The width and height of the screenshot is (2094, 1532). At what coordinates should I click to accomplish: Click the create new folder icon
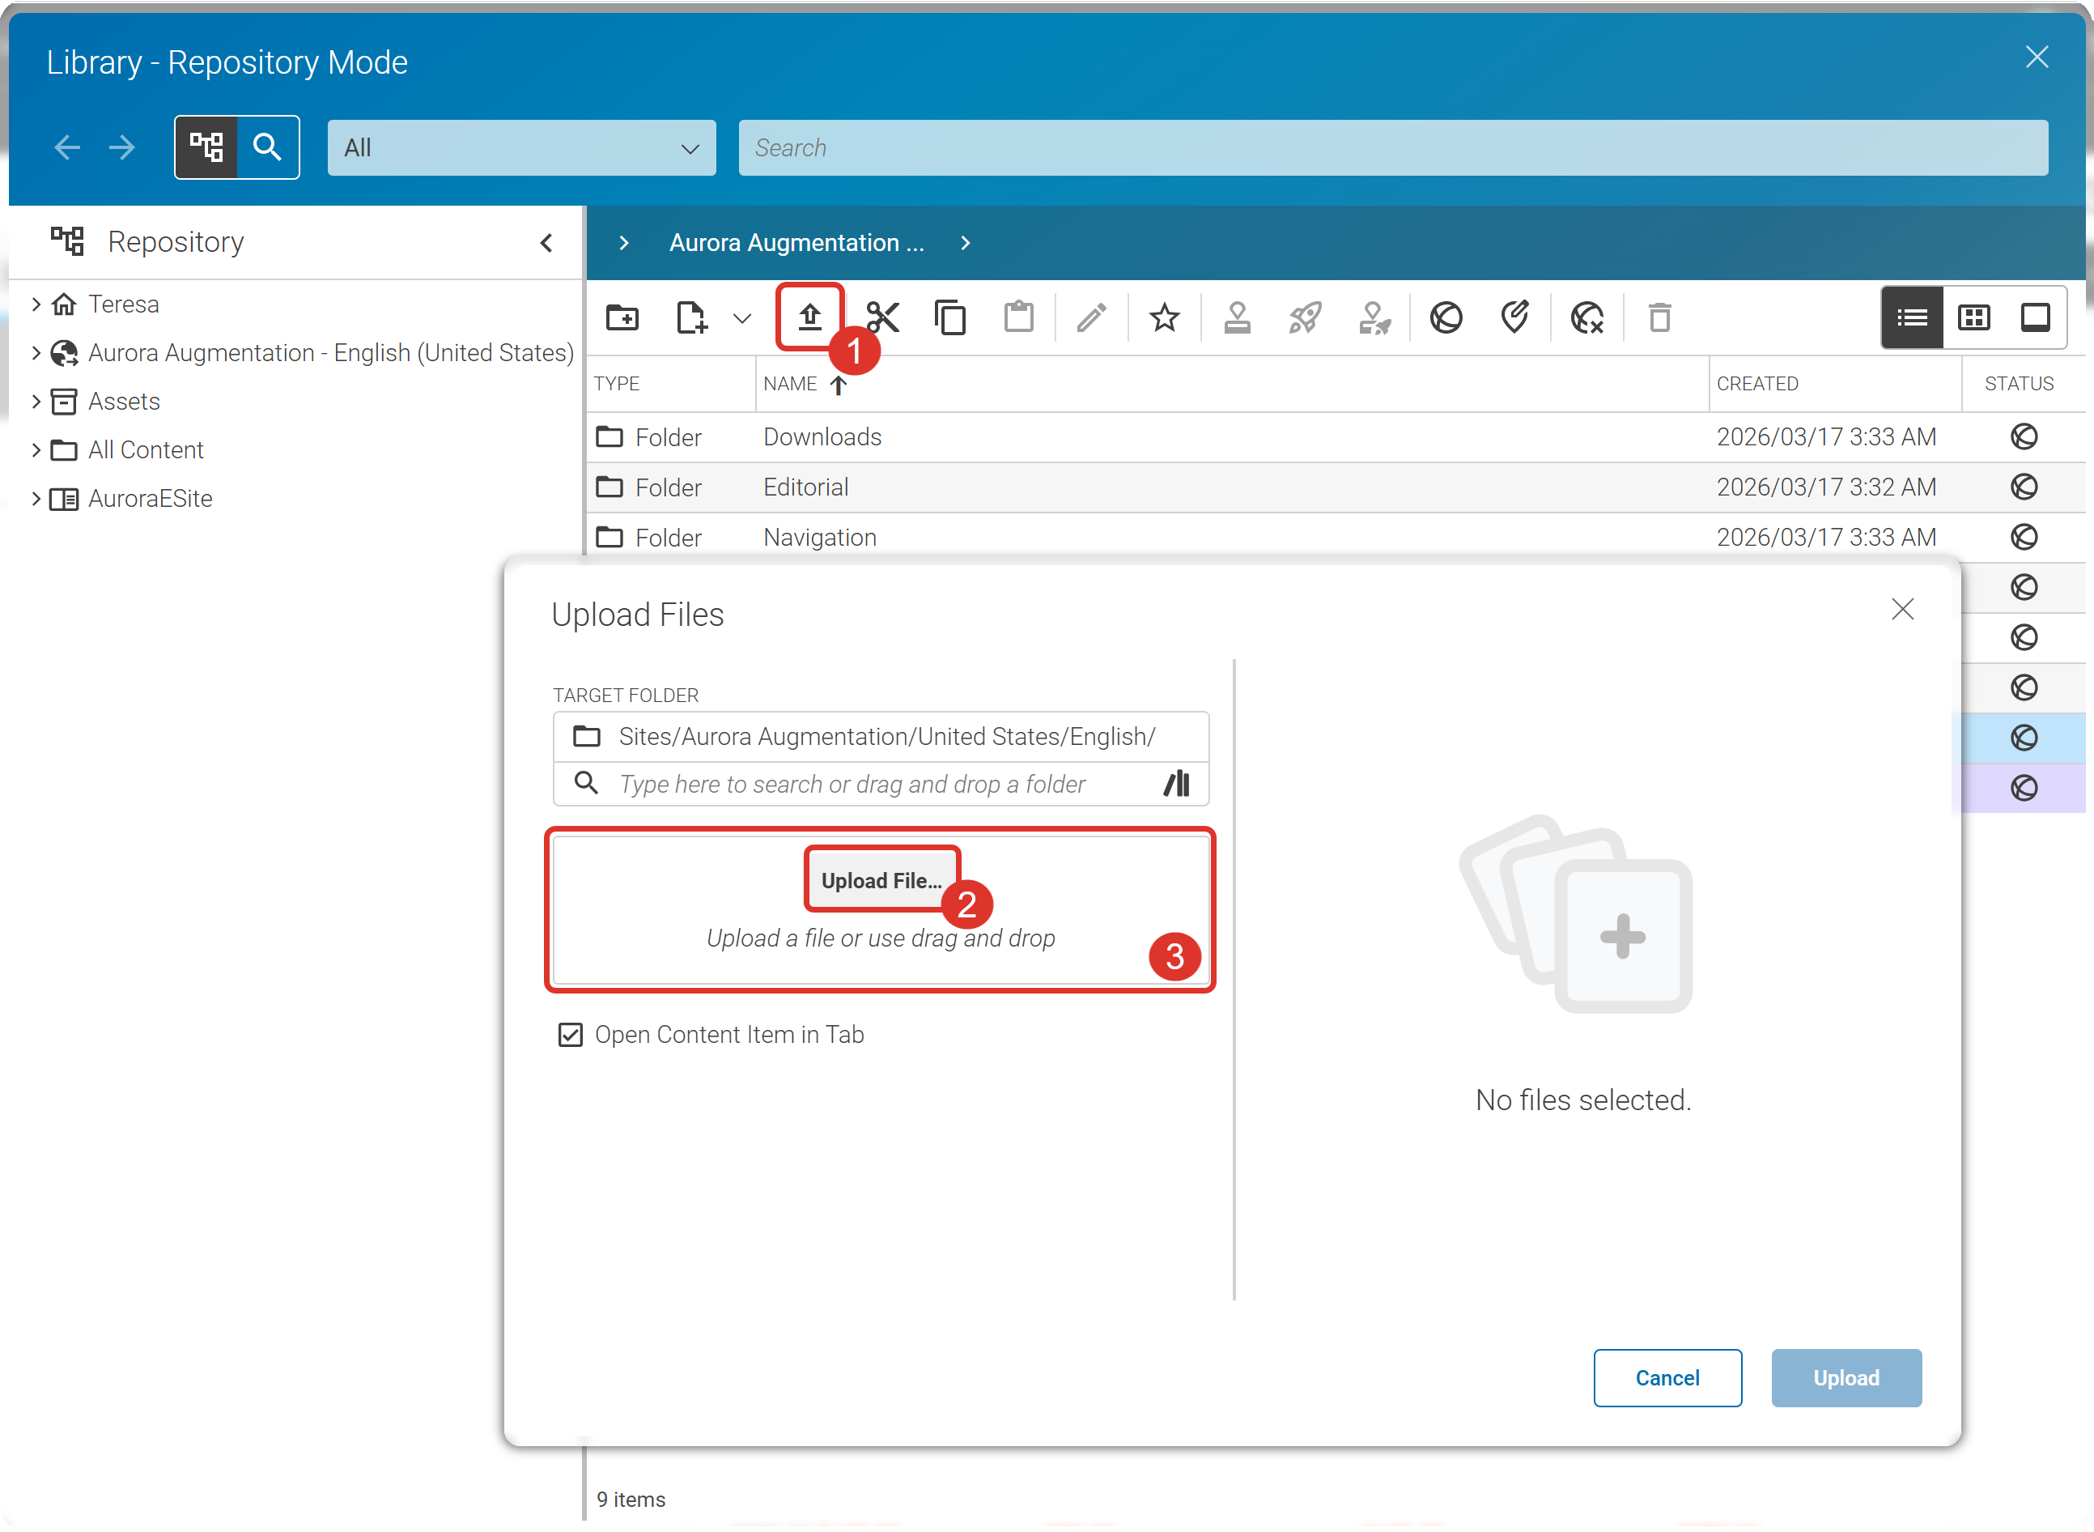point(622,318)
